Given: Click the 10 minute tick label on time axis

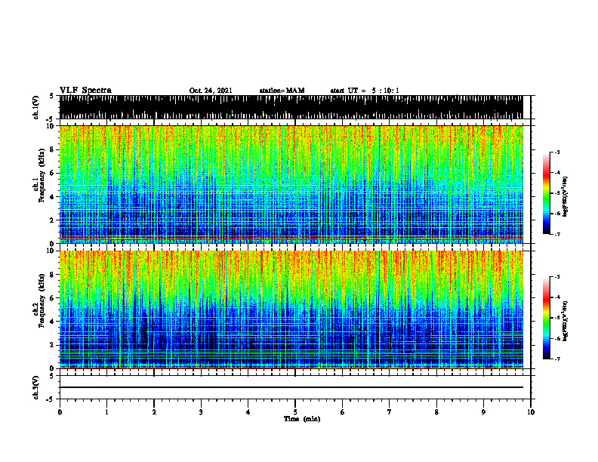Looking at the screenshot, I should pyautogui.click(x=531, y=412).
